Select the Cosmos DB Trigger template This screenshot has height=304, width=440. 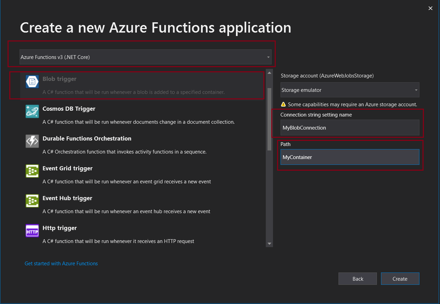[137, 115]
